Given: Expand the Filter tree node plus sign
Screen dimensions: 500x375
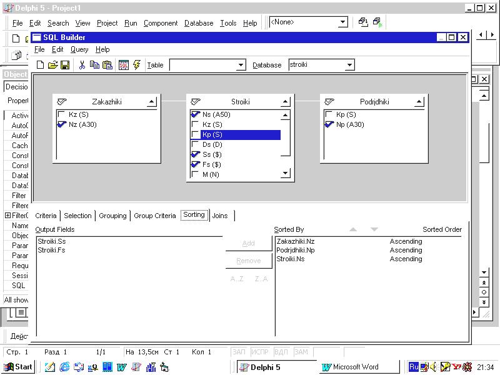Looking at the screenshot, I should [x=7, y=215].
